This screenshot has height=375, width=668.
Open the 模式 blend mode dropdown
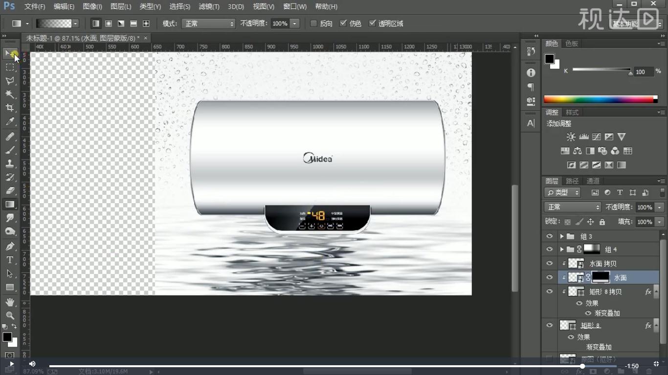[x=208, y=23]
